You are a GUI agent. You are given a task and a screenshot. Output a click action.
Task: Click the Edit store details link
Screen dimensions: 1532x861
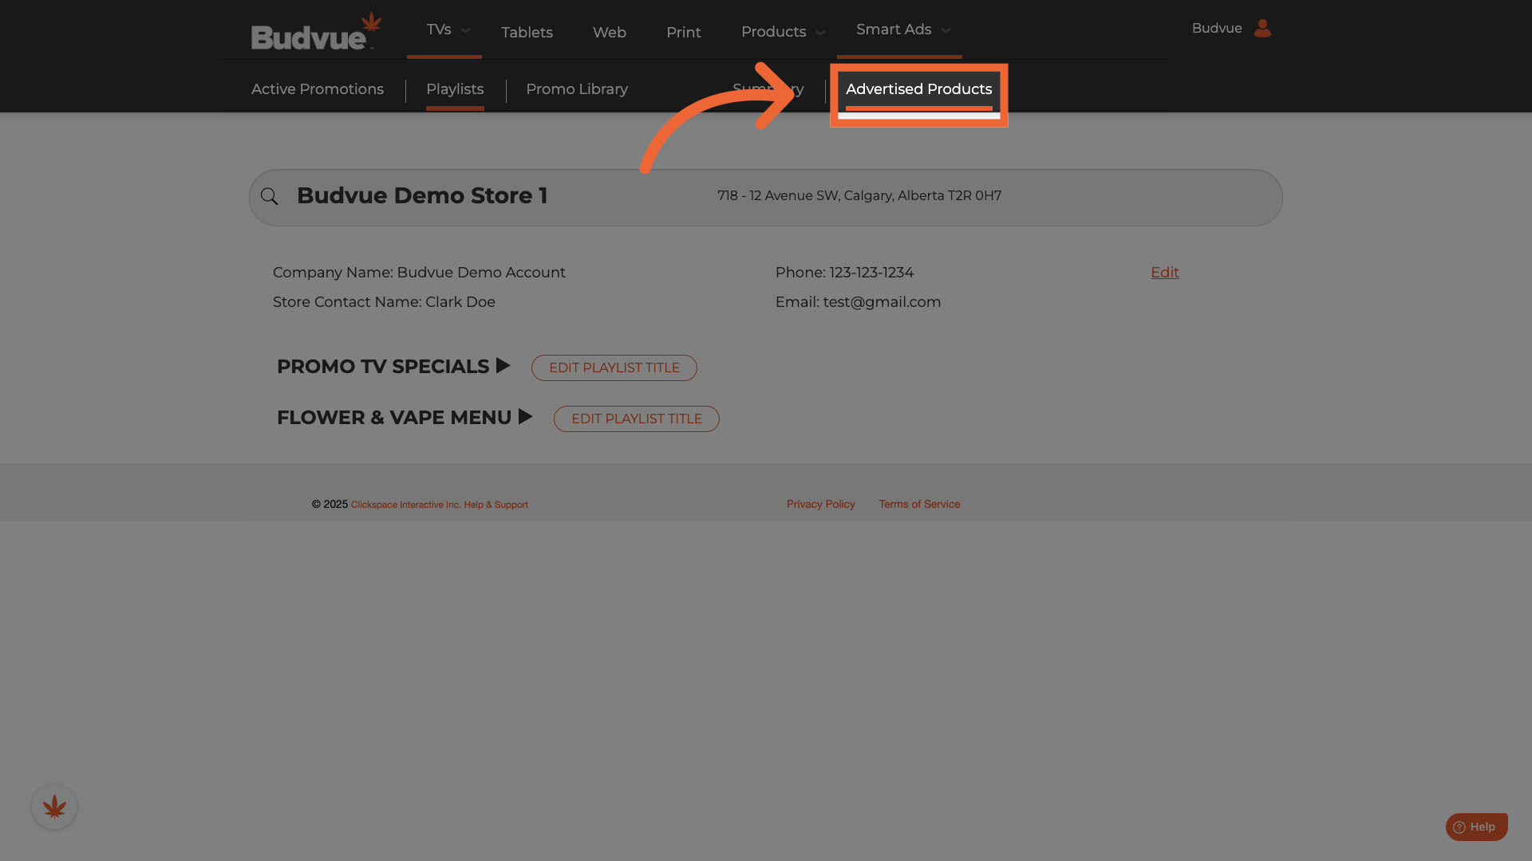(x=1164, y=273)
